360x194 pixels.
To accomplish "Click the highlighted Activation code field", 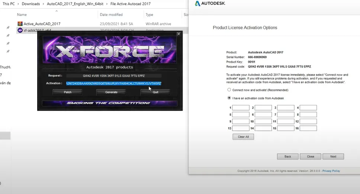I will [114, 83].
